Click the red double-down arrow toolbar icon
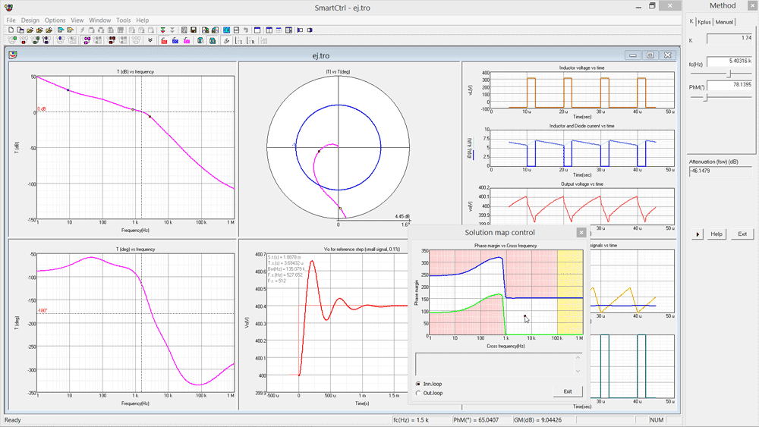This screenshot has height=427, width=759. pyautogui.click(x=162, y=30)
